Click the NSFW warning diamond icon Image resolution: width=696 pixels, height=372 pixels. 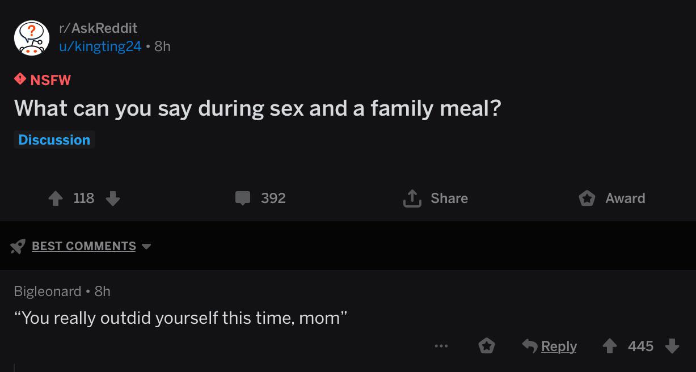[20, 79]
